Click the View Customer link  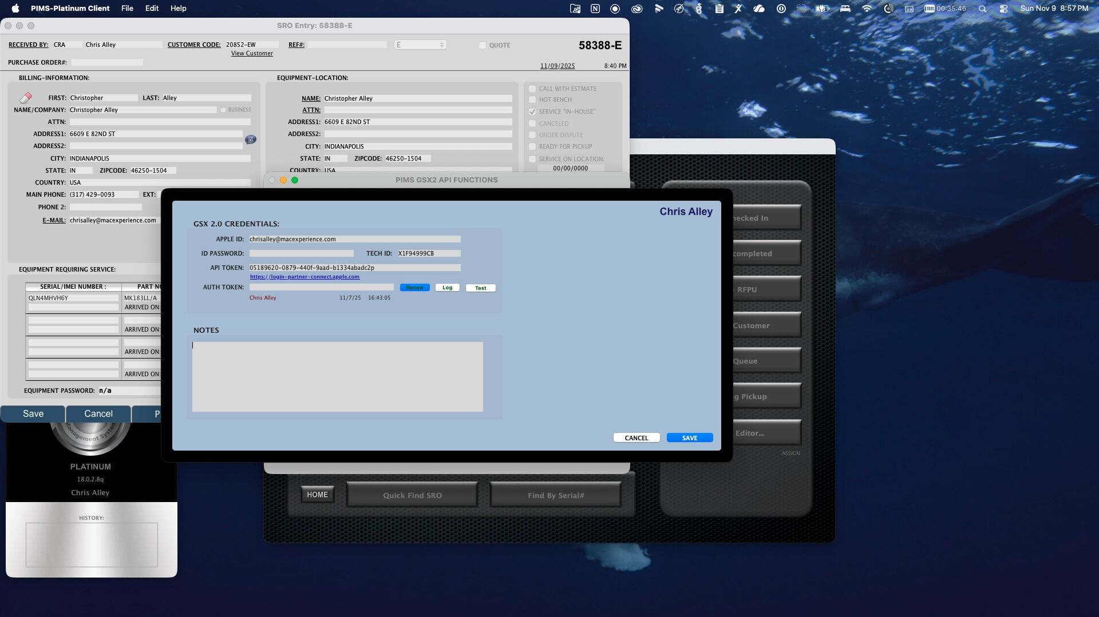point(252,54)
